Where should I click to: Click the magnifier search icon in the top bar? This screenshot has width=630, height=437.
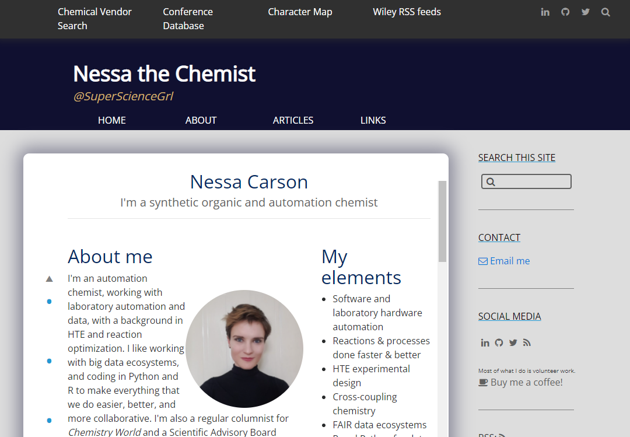pos(605,12)
